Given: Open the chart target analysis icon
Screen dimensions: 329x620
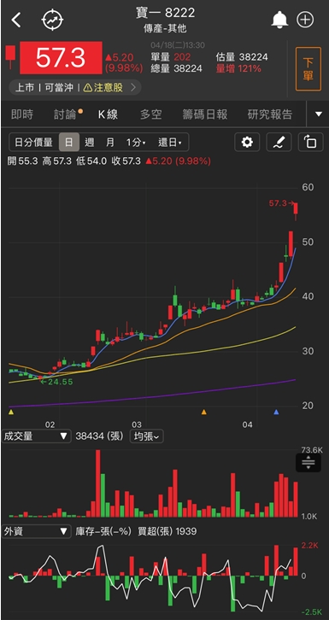Looking at the screenshot, I should coord(53,20).
